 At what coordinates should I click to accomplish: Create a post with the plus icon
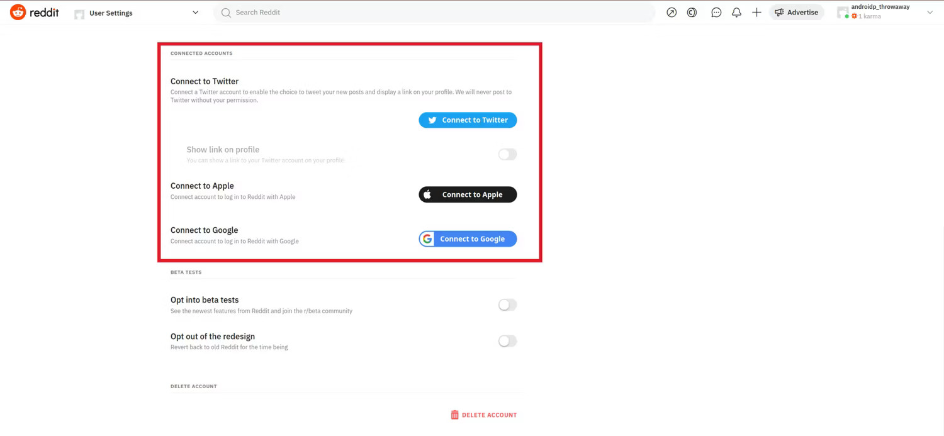click(x=756, y=13)
